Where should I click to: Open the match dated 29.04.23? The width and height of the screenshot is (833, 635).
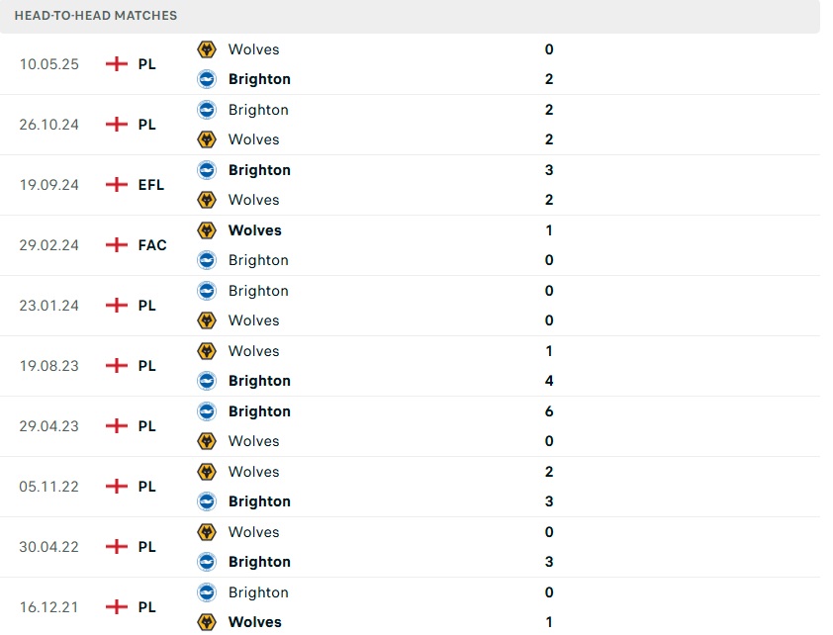pos(49,426)
